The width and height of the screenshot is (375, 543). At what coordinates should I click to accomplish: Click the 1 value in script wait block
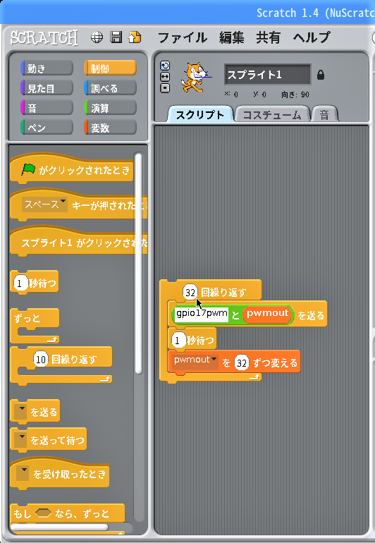click(178, 340)
